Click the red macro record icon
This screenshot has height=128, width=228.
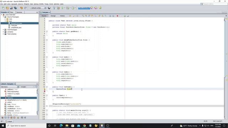[117, 16]
